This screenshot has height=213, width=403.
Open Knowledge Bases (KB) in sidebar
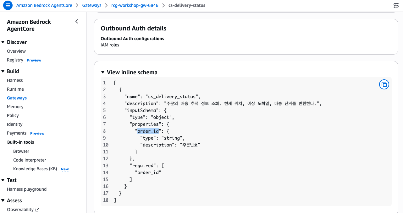point(35,169)
